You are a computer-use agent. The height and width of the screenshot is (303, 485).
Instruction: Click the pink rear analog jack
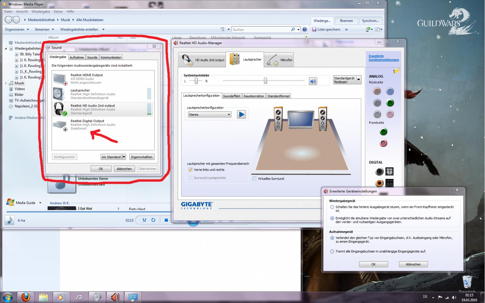pyautogui.click(x=390, y=114)
